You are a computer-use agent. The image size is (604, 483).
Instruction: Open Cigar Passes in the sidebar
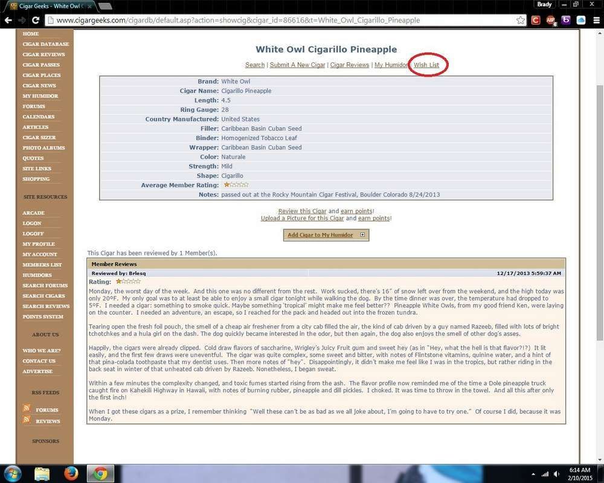tap(41, 65)
